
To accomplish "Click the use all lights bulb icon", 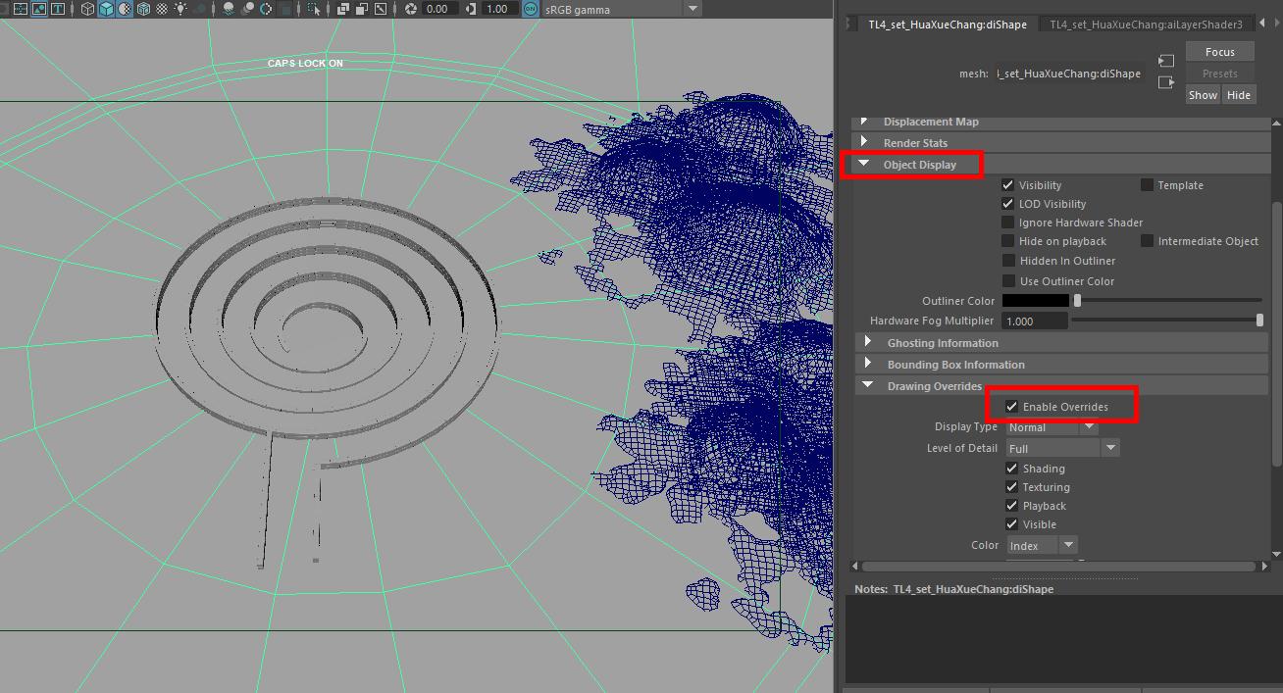I will [x=181, y=9].
